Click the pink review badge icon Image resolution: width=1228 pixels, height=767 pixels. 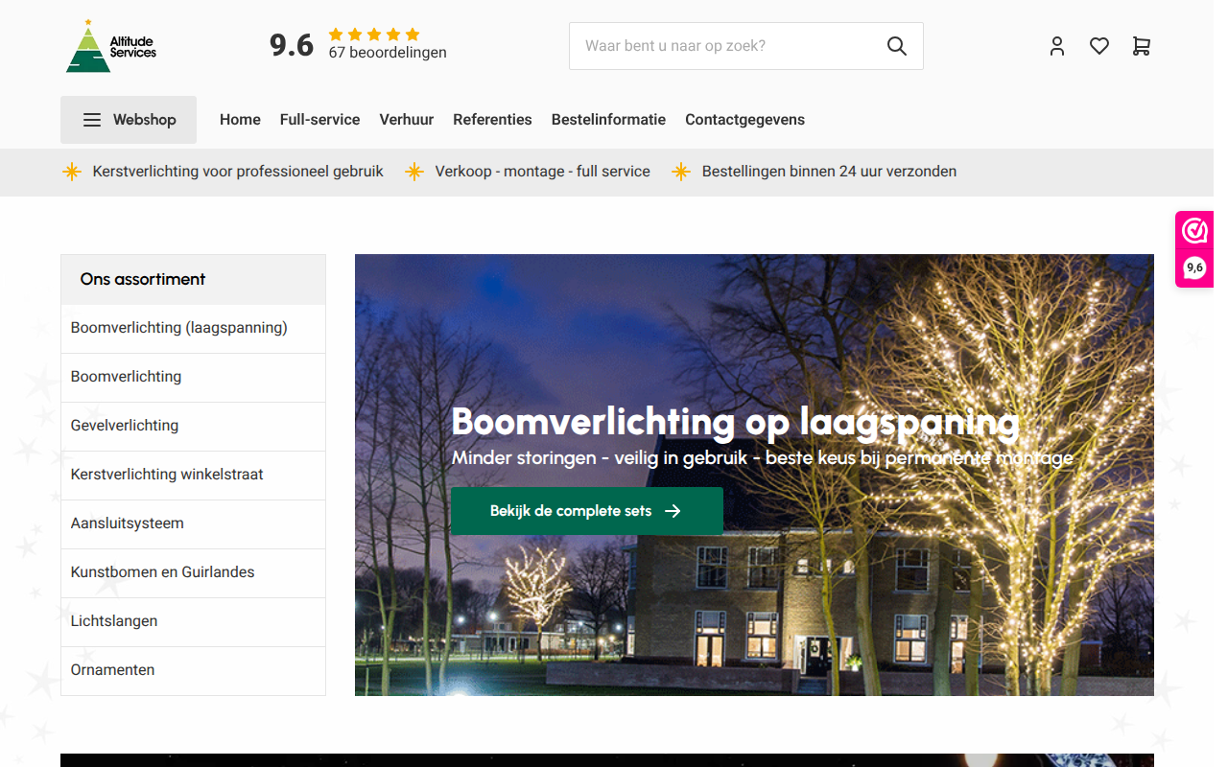point(1194,231)
